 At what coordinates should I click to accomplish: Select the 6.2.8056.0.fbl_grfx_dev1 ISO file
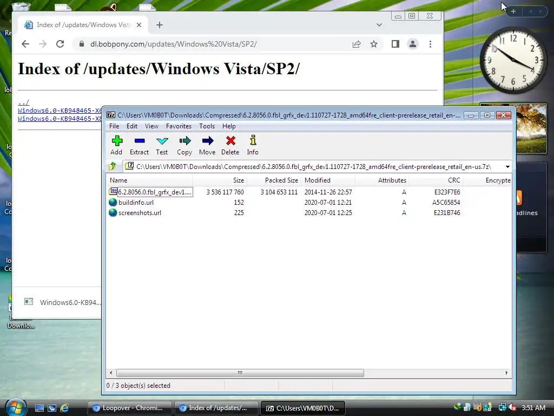click(x=151, y=192)
